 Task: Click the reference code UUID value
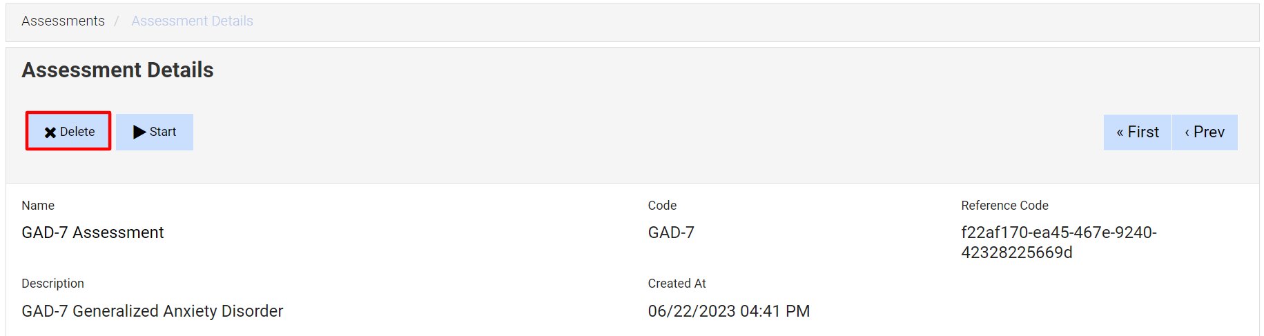tap(1058, 242)
